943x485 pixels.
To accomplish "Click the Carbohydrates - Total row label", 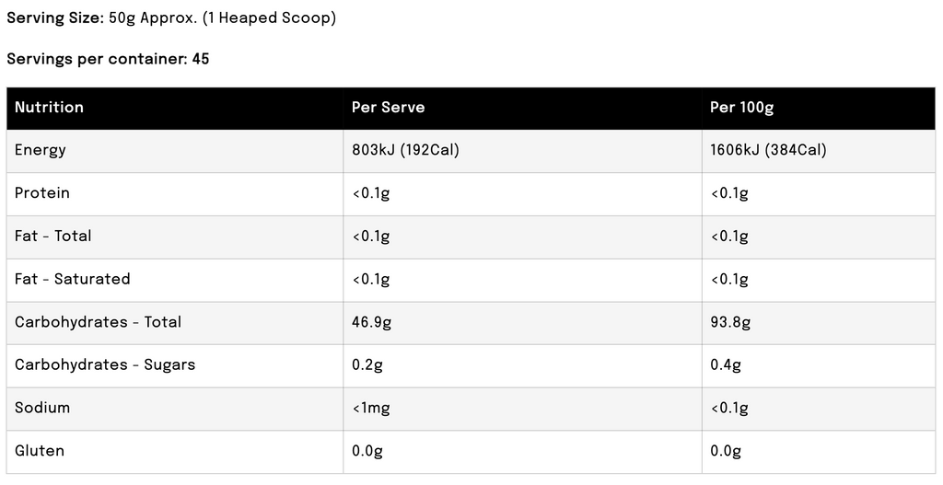I will pyautogui.click(x=98, y=322).
